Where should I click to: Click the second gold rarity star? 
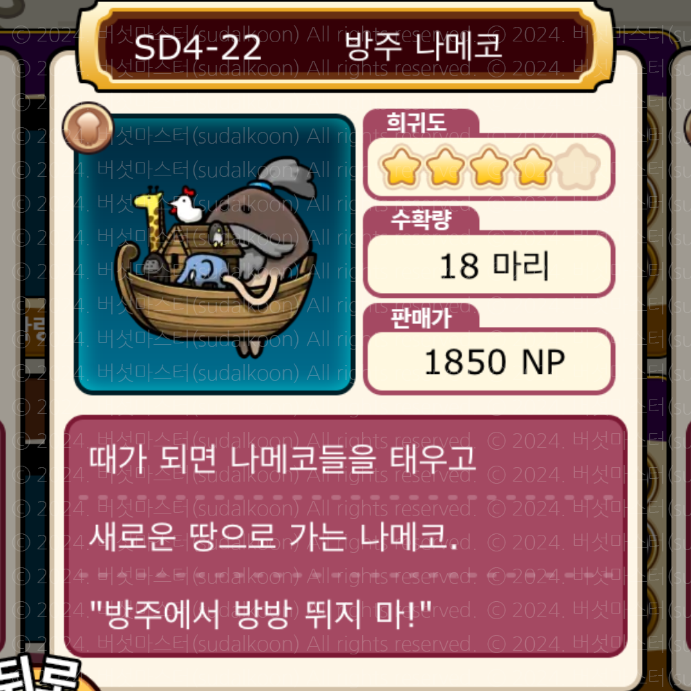(x=445, y=167)
